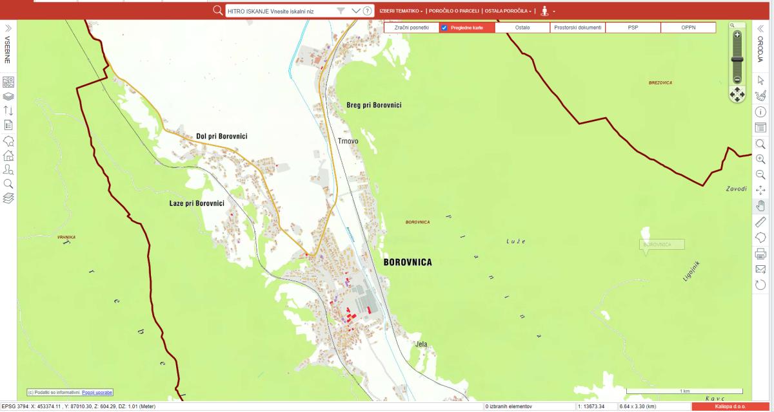
Task: Expand the VSEBINE left panel
Action: pos(8,28)
